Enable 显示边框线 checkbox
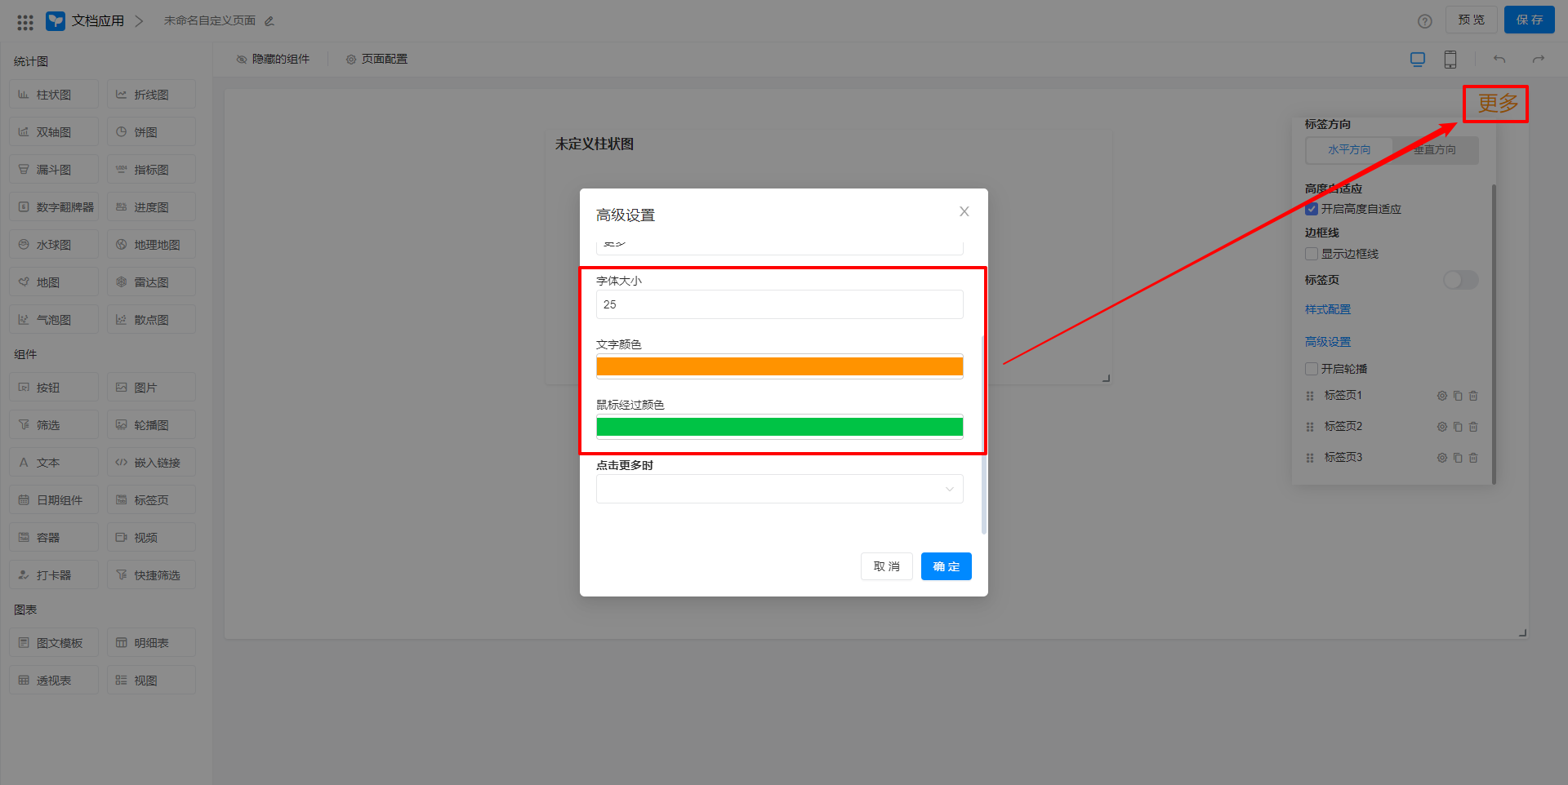The image size is (1568, 785). click(1312, 255)
